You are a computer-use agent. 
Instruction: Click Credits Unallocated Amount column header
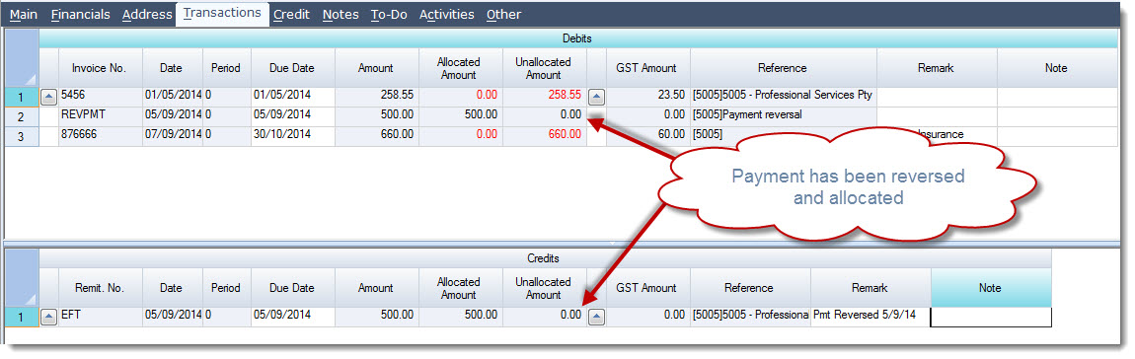pyautogui.click(x=544, y=287)
